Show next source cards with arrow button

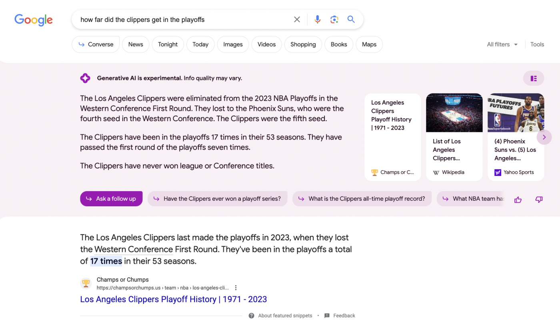click(544, 137)
